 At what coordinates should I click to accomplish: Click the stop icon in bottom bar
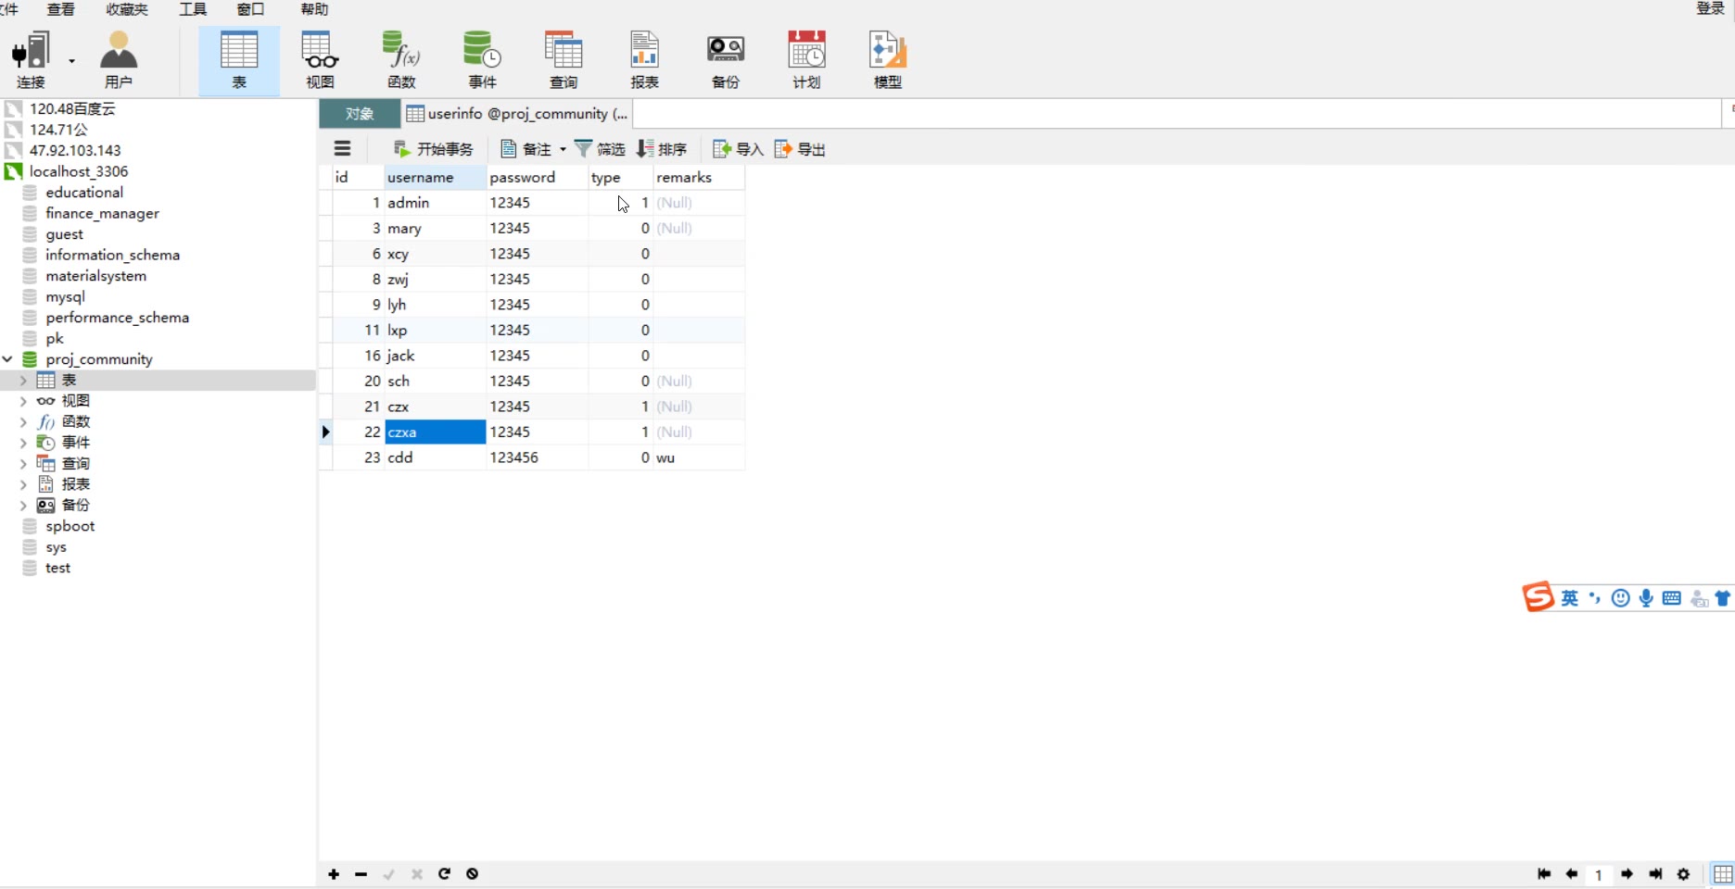point(472,874)
